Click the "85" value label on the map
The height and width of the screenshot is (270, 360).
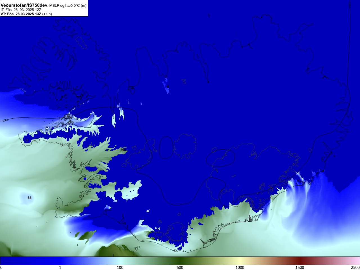click(30, 198)
